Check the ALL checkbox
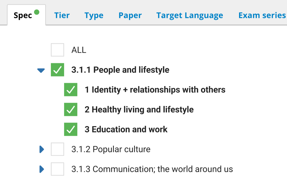Screen dimensions: 287x192 click(x=57, y=50)
